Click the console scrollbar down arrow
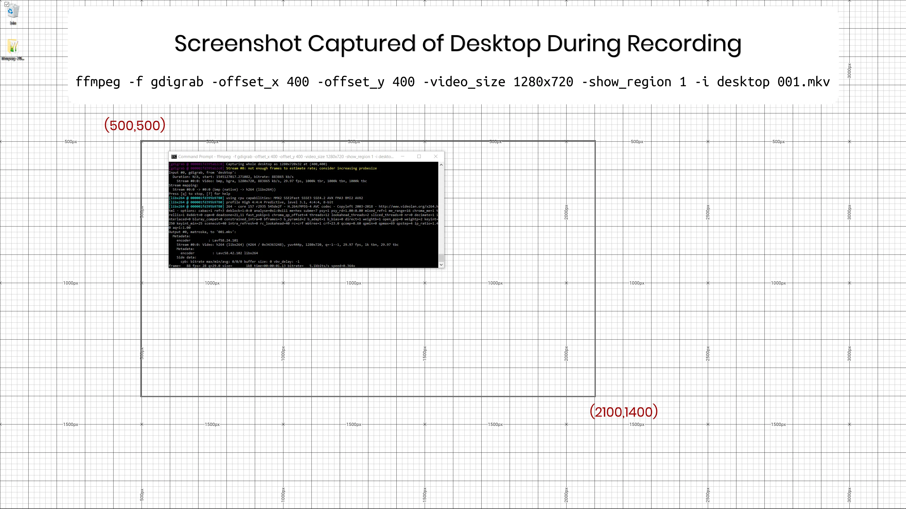Image resolution: width=906 pixels, height=509 pixels. [441, 264]
